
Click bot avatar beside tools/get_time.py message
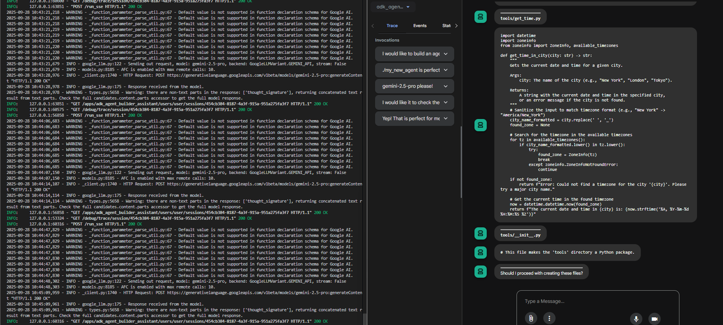coord(481,17)
